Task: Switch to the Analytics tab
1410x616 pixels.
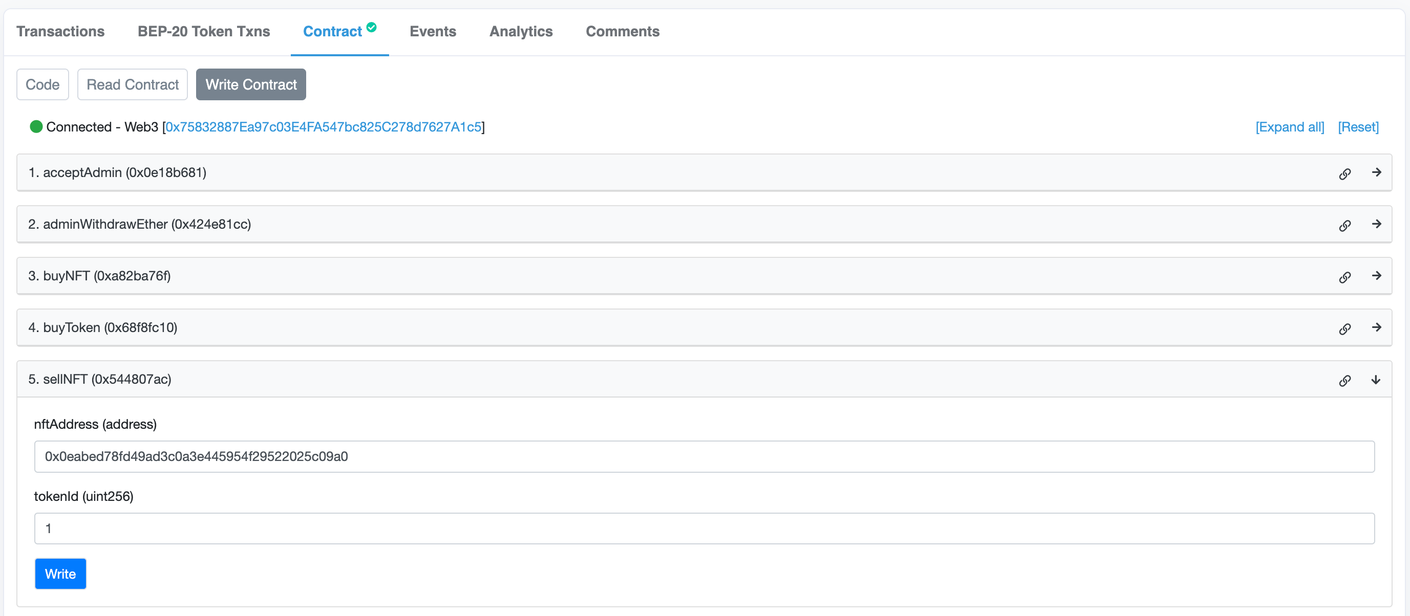Action: pyautogui.click(x=521, y=31)
